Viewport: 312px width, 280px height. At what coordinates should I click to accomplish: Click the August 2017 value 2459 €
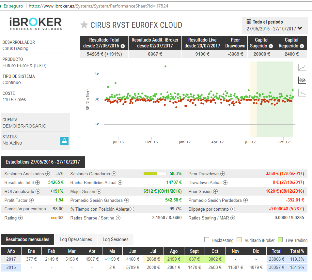[174, 259]
